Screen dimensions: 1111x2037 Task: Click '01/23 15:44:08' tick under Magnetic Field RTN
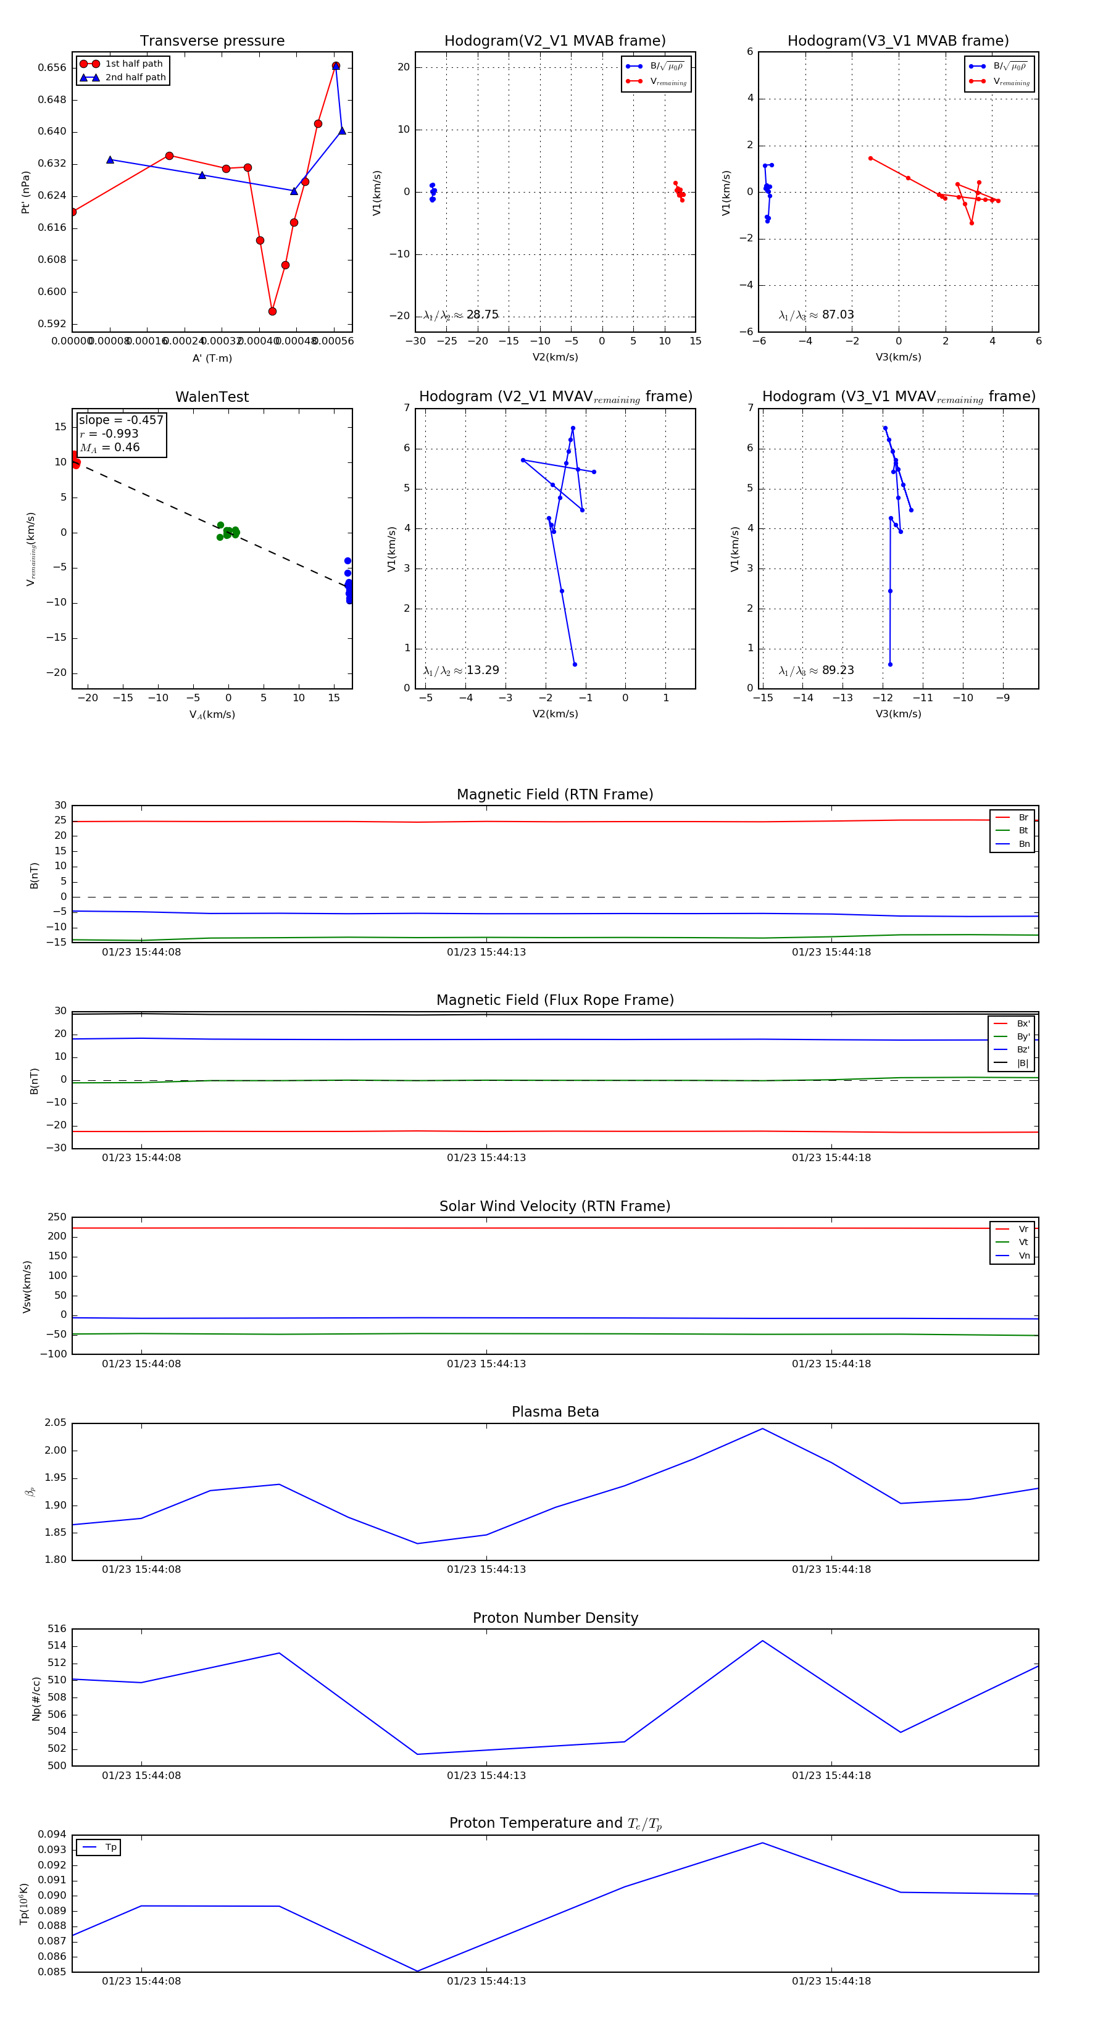click(x=141, y=952)
